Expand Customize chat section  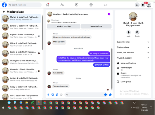[133, 42]
